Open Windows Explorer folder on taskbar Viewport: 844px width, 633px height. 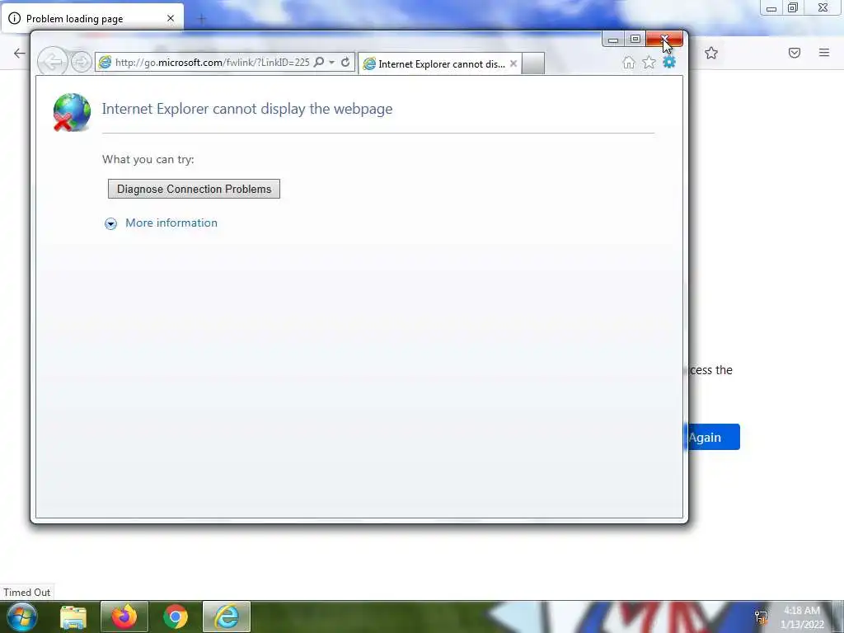pos(73,617)
